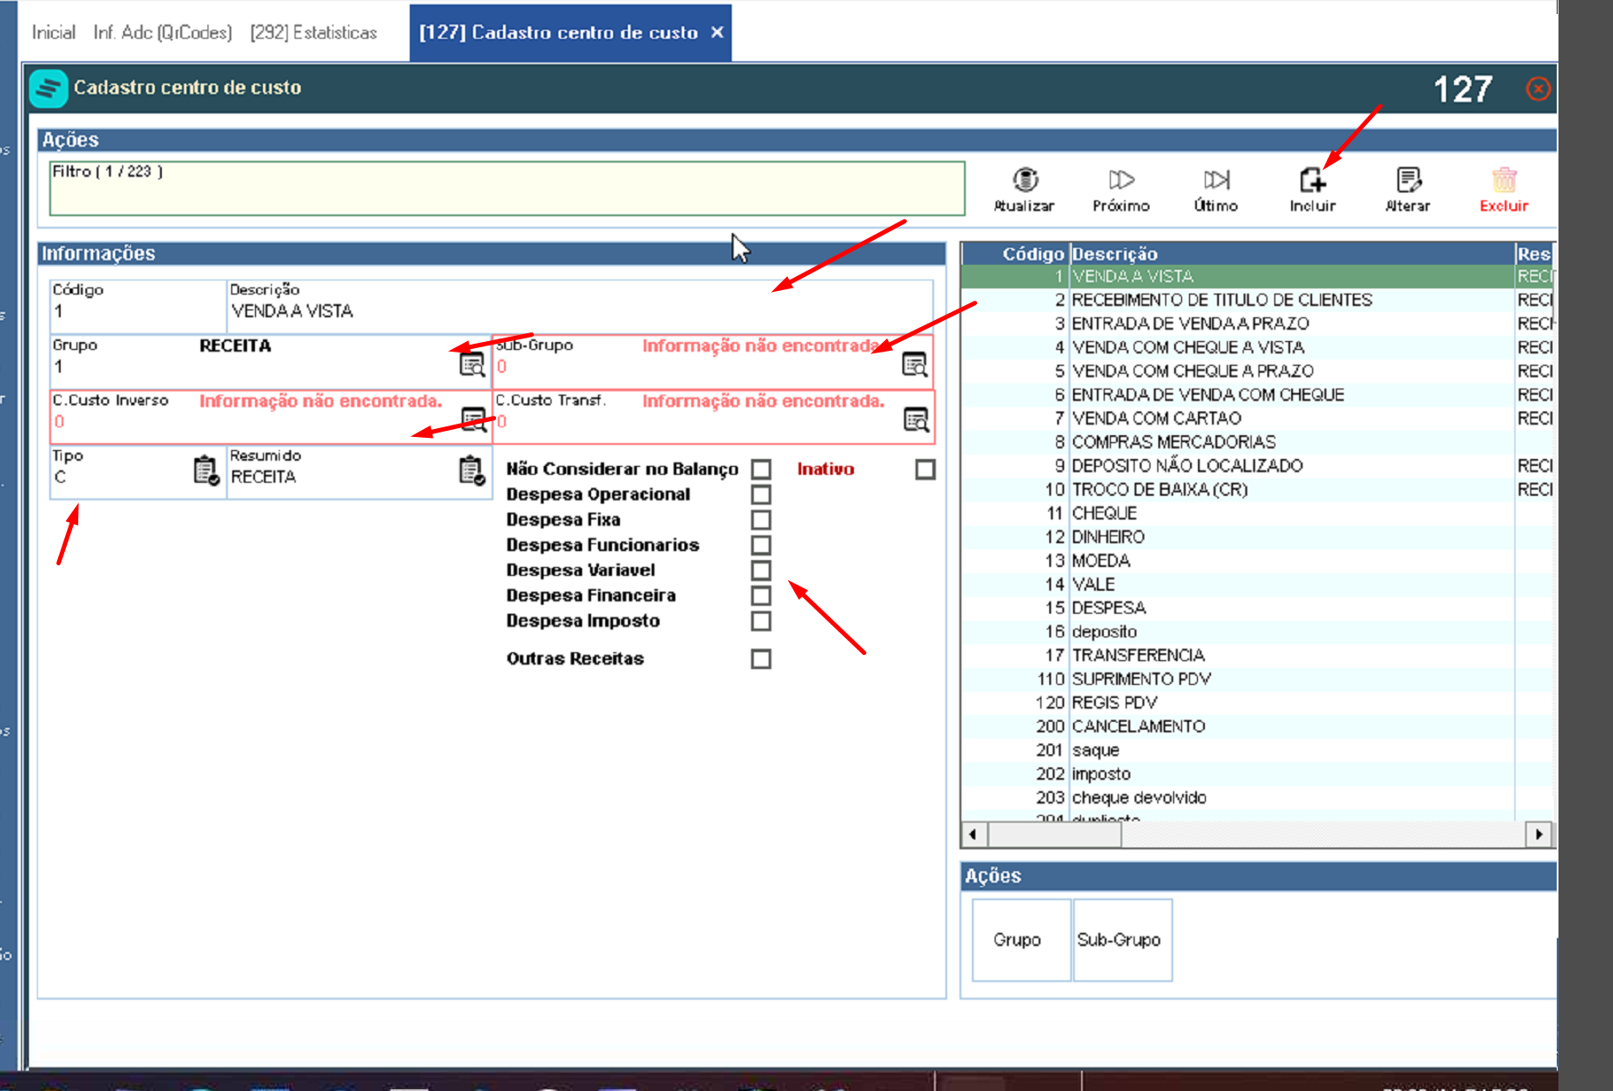Tick the Despesa Fixa checkbox
This screenshot has height=1091, width=1613.
[761, 520]
